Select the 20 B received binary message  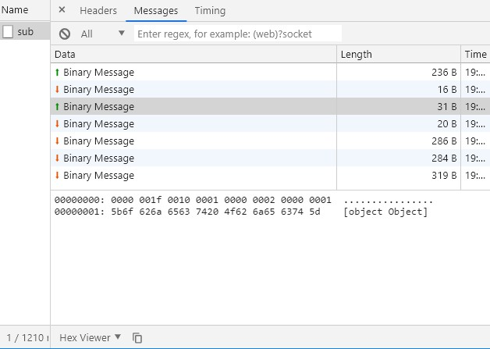click(x=98, y=124)
